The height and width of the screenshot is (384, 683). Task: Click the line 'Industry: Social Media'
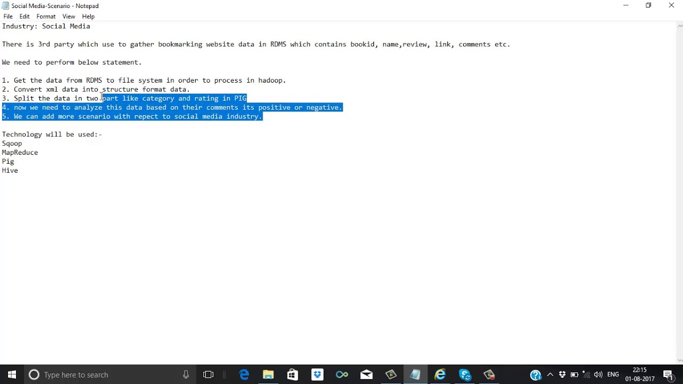[46, 26]
